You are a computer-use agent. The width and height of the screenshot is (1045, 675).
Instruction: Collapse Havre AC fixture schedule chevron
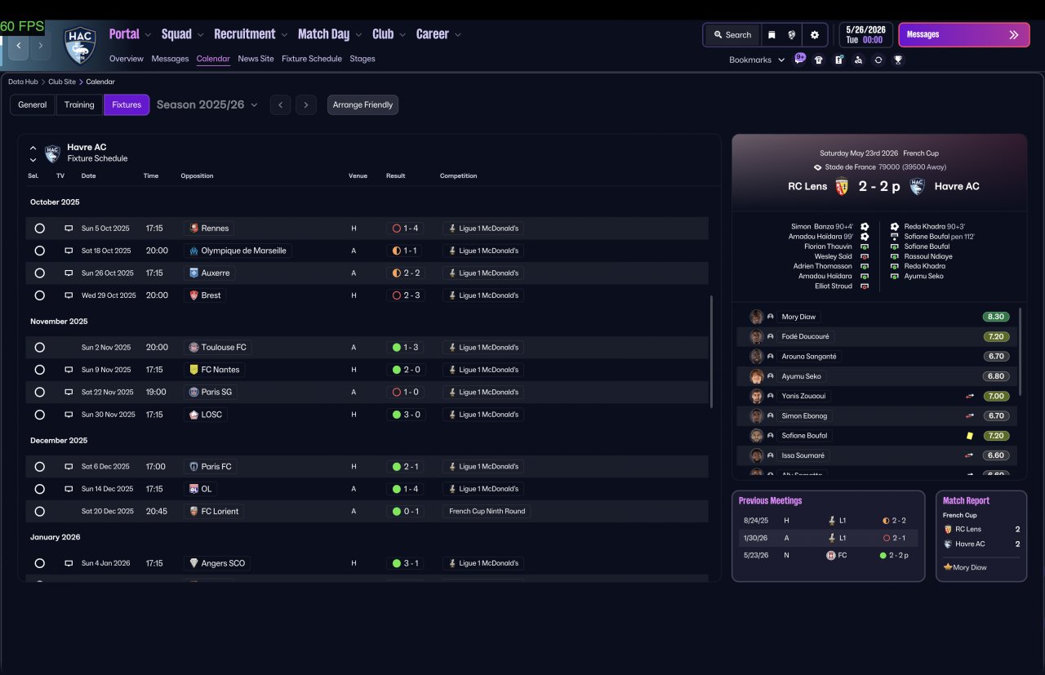(x=33, y=149)
